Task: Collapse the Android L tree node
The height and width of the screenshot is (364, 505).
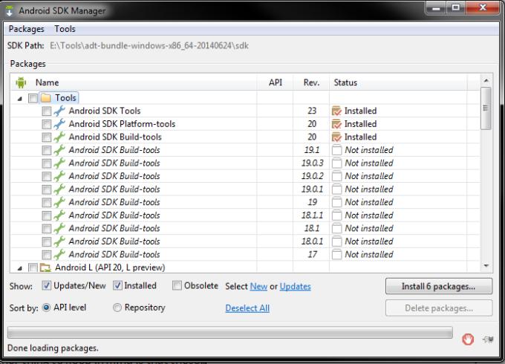Action: tap(19, 268)
